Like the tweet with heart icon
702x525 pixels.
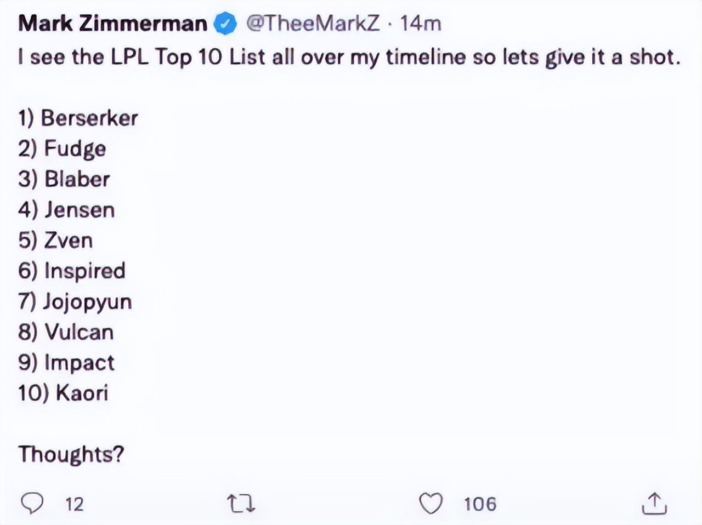pos(431,503)
